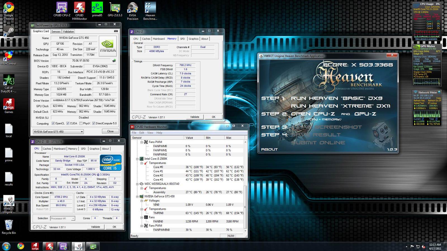Switch to HWMonitor via taskbar icon

click(x=49, y=246)
